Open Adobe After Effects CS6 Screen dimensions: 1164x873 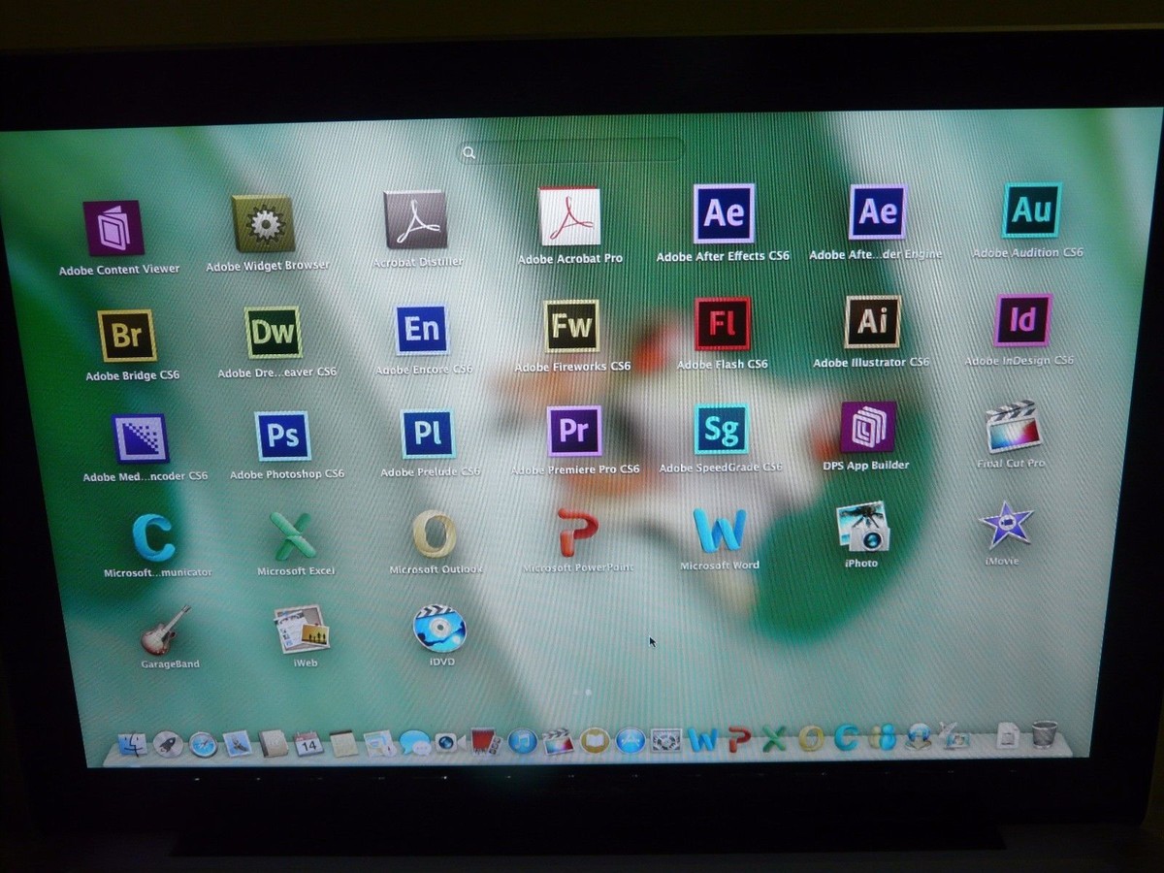(x=724, y=212)
